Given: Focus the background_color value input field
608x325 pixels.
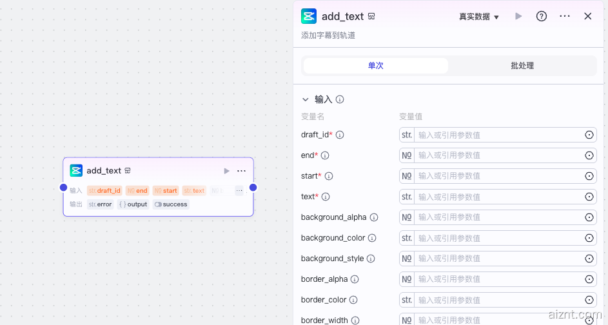Looking at the screenshot, I should 498,238.
